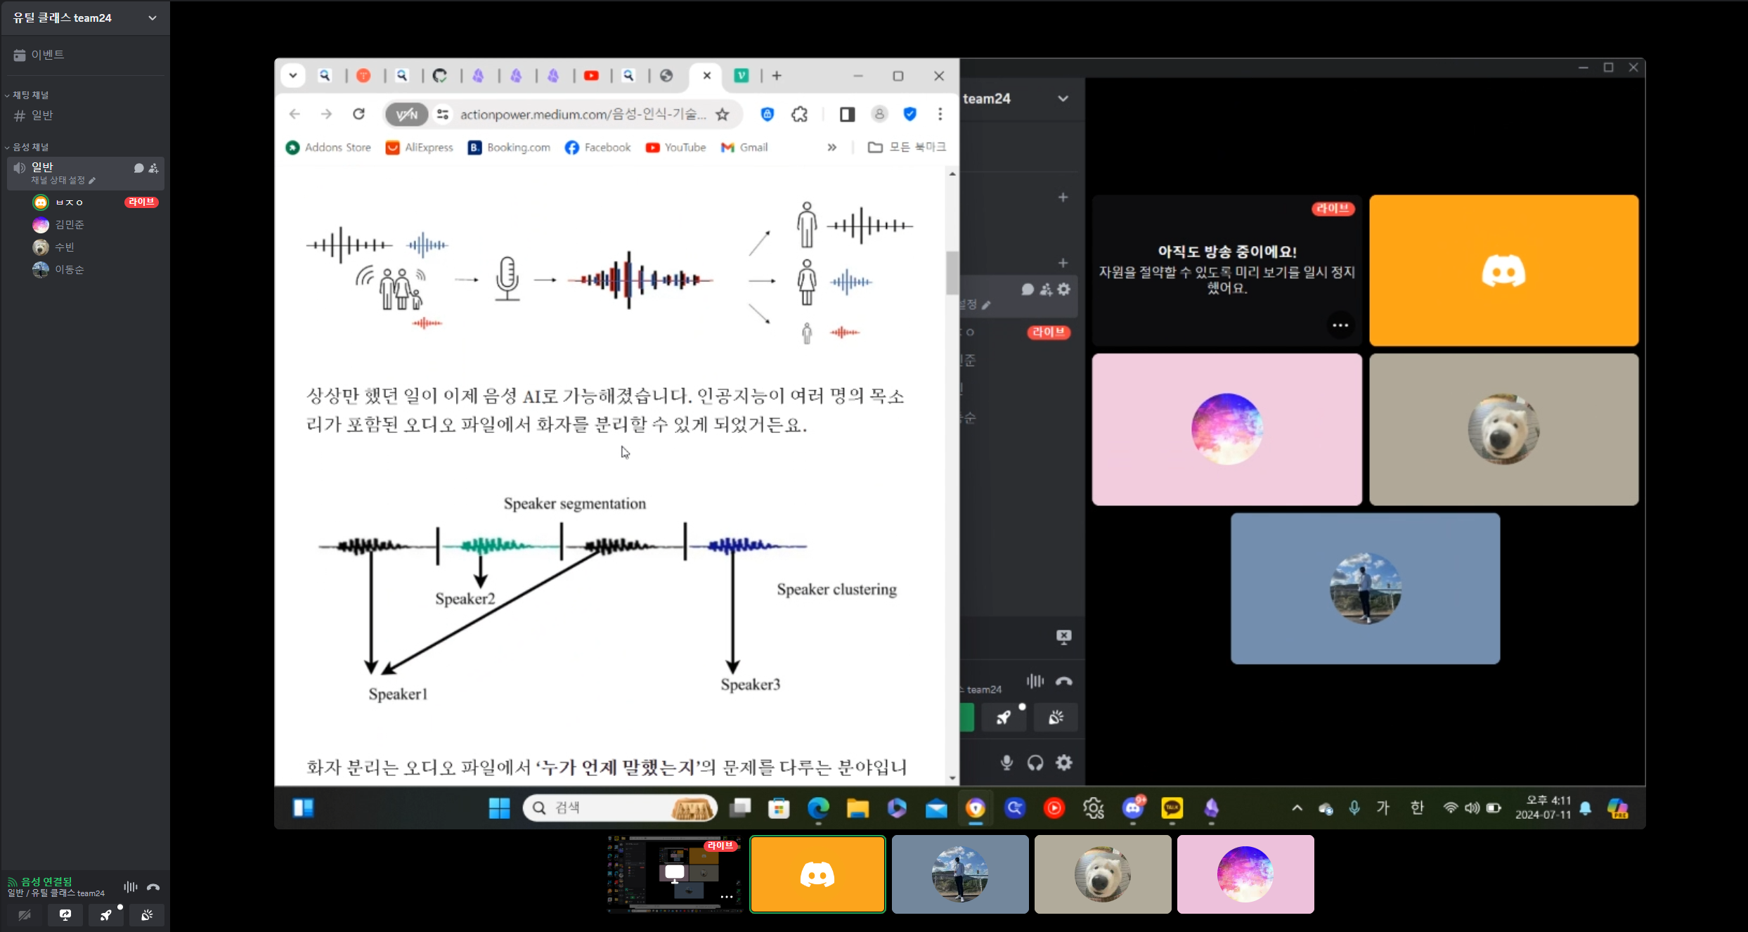Viewport: 1748px width, 932px height.
Task: Edit 채널 상태 설정 channel status
Action: (x=62, y=181)
